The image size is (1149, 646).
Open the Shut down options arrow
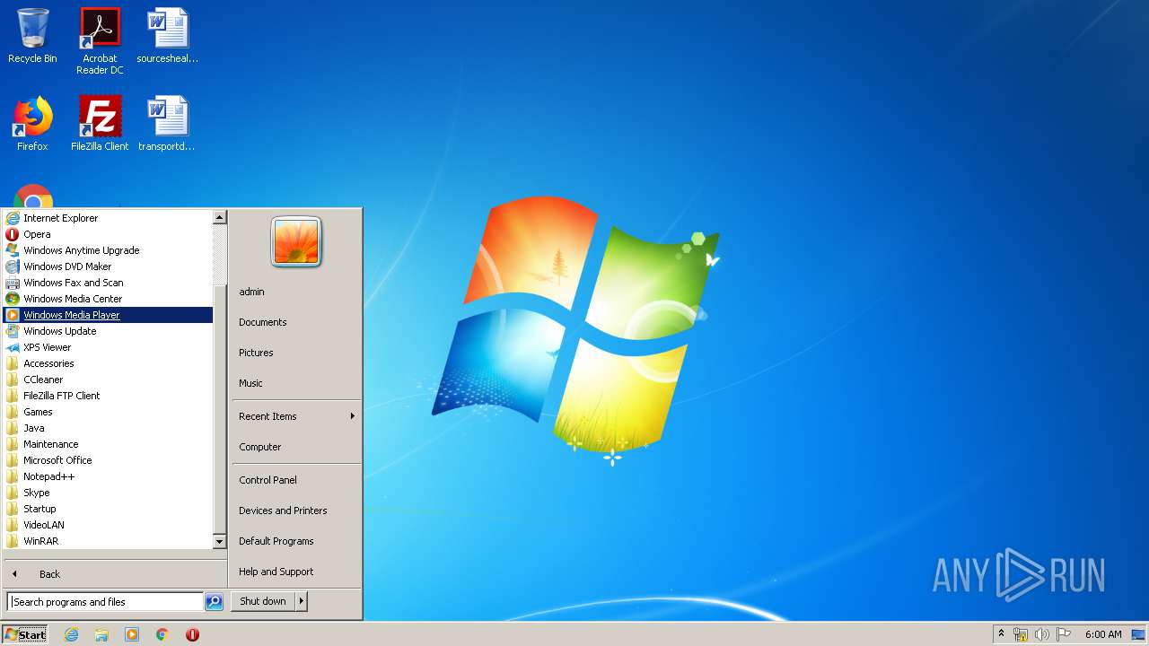point(302,601)
